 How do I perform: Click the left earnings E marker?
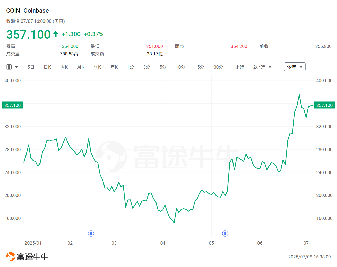(91, 233)
